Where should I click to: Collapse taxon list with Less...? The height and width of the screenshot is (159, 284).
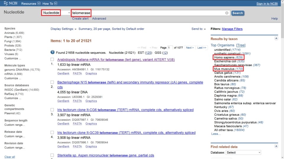(216, 134)
